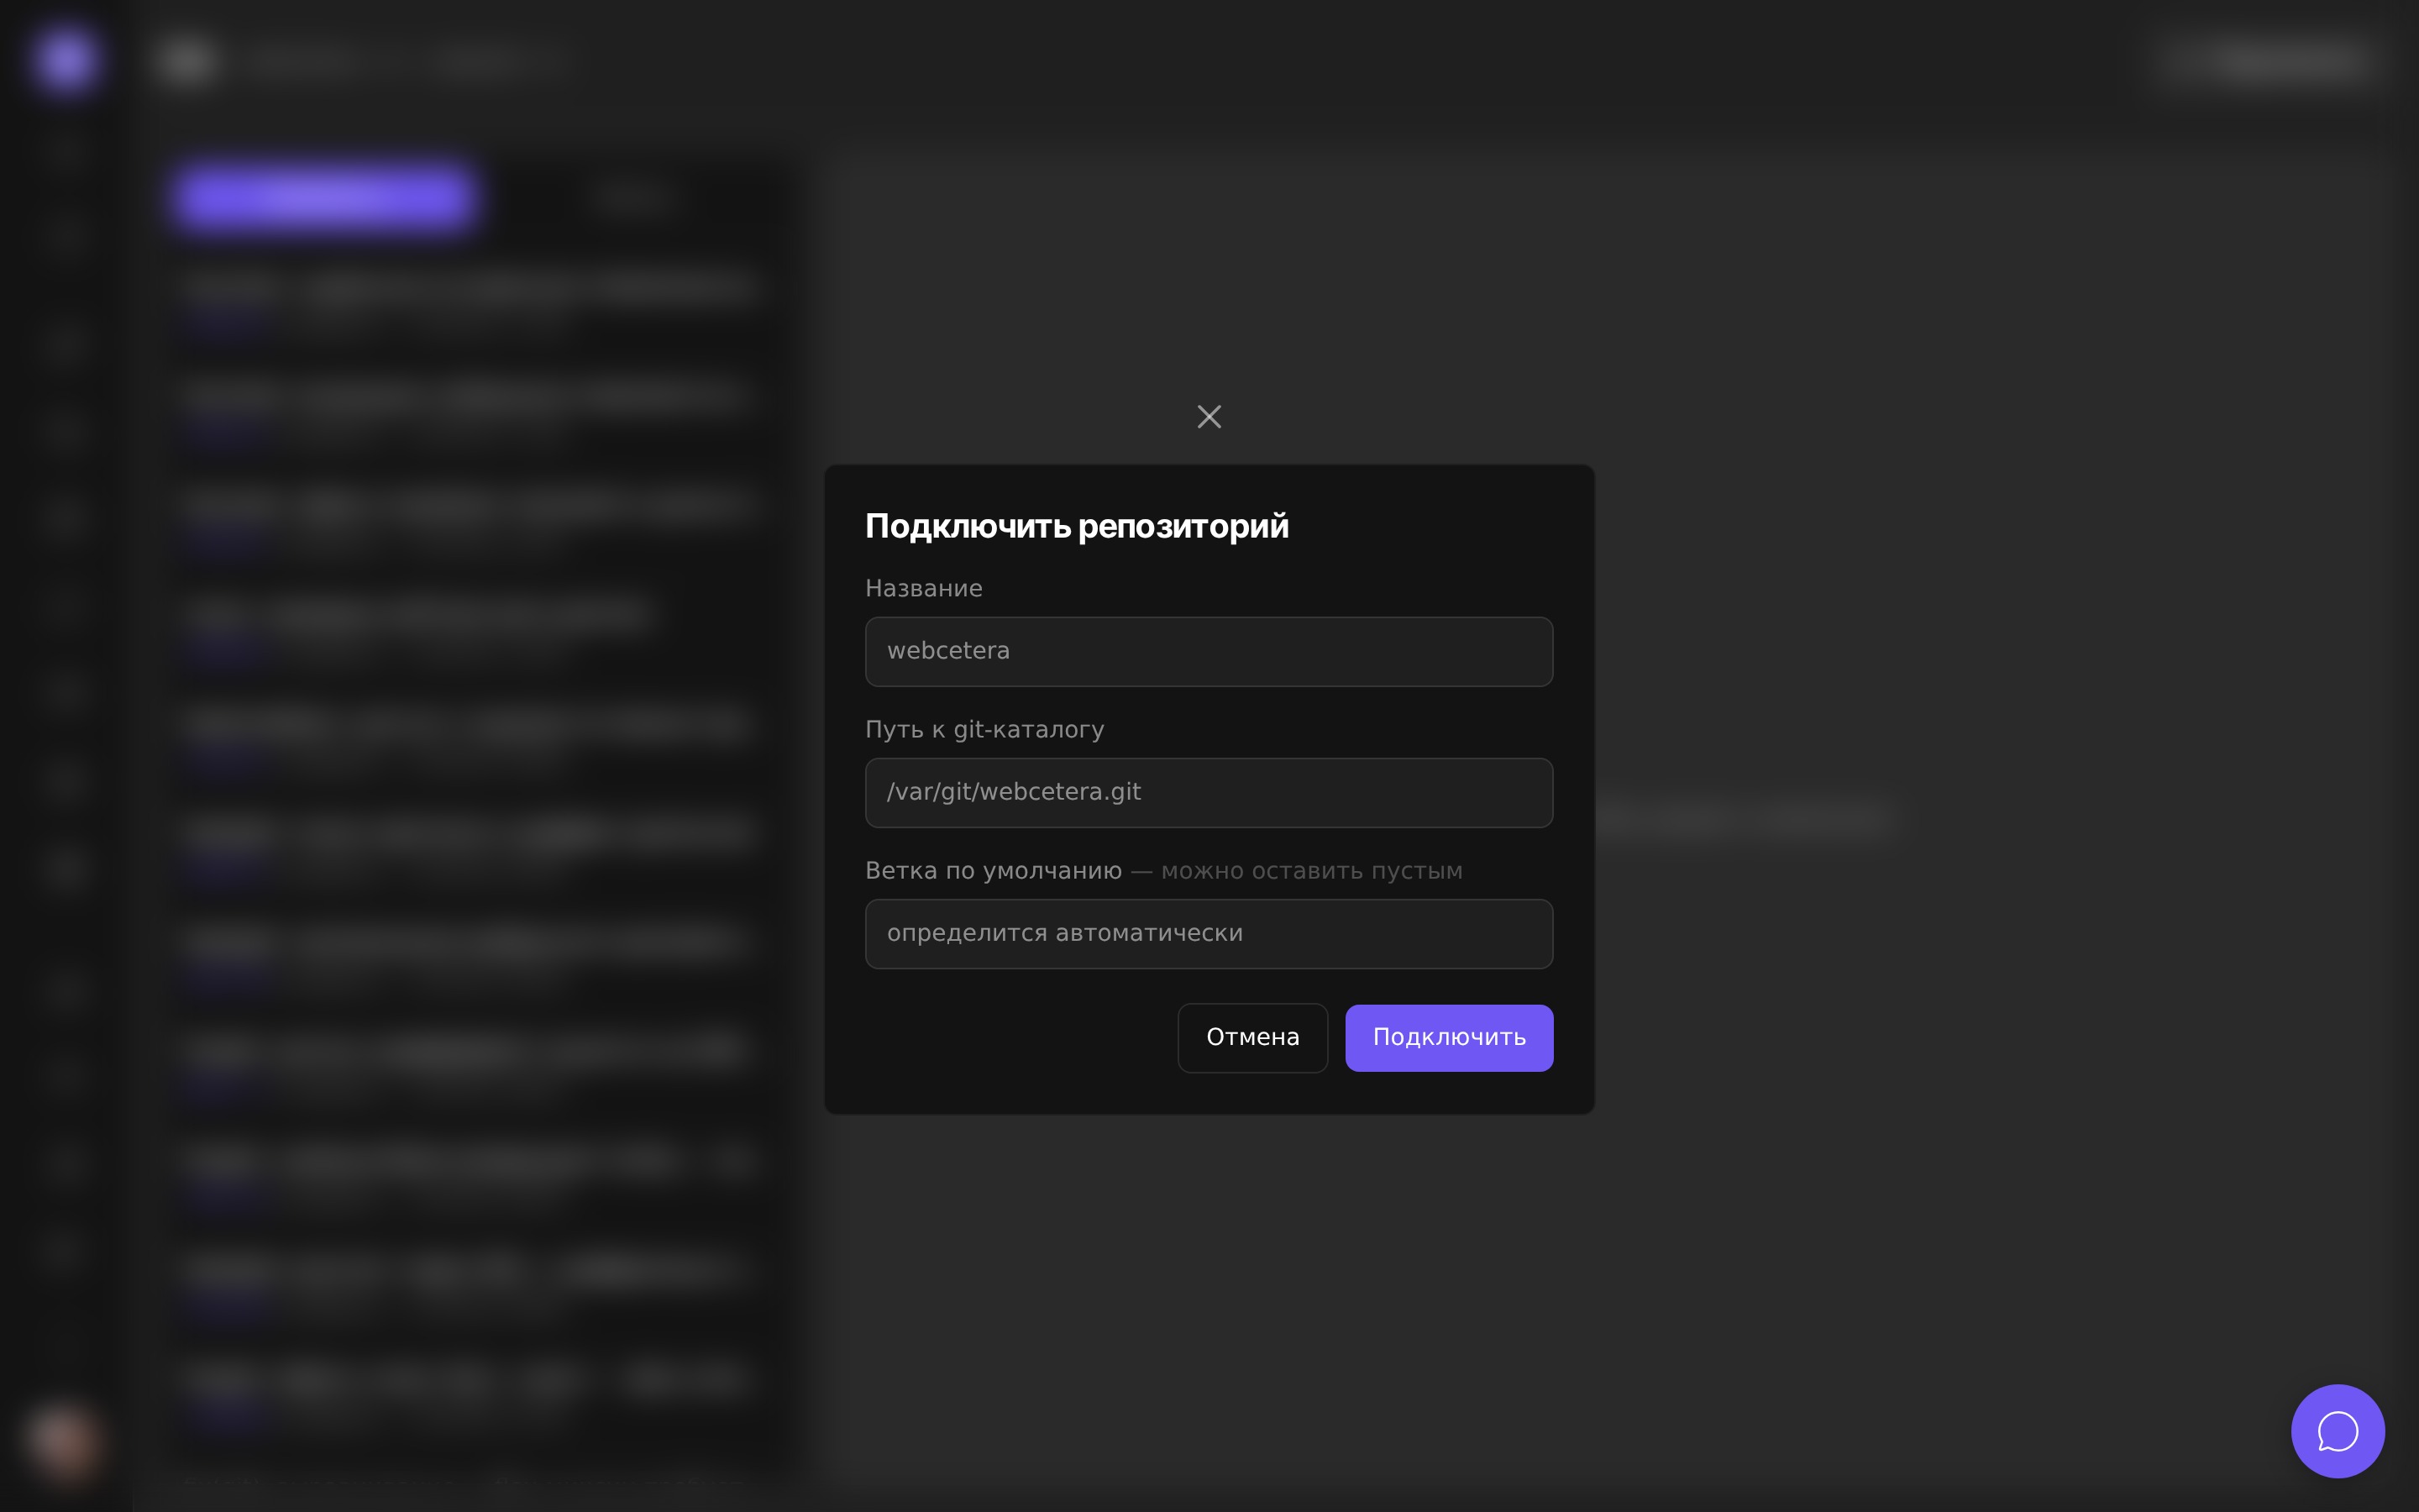Viewport: 2419px width, 1512px height.
Task: Click the default branch input field
Action: [1209, 933]
